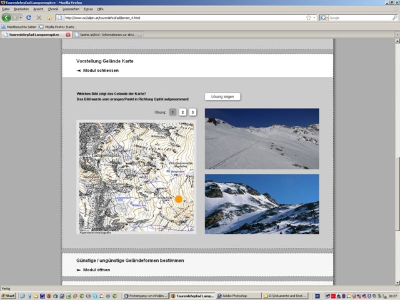The image size is (400, 300).
Task: Open the Lesezeichen menu
Action: coord(71,9)
